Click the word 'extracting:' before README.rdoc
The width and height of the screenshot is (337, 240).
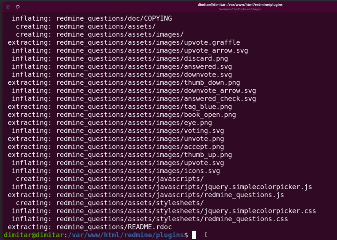pos(30,227)
